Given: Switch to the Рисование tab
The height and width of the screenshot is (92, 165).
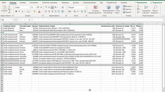Looking at the screenshot, I should pyautogui.click(x=34, y=3).
